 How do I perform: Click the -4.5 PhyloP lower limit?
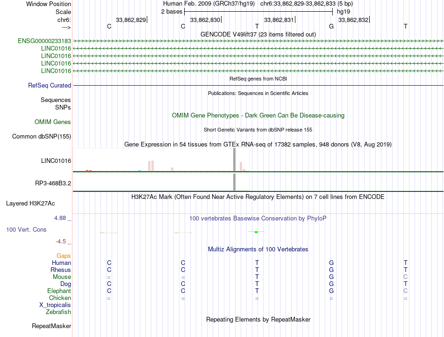(x=61, y=242)
